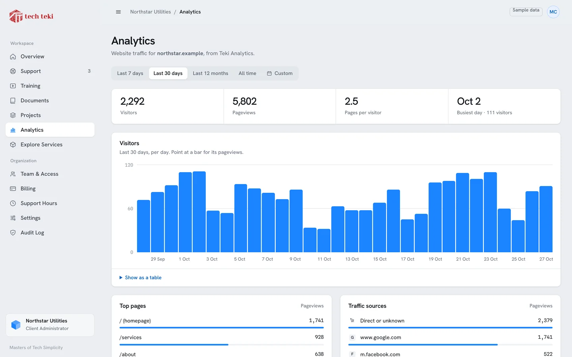The image size is (572, 357).
Task: Click the tallest bar for 2 Oct
Action: pyautogui.click(x=199, y=212)
